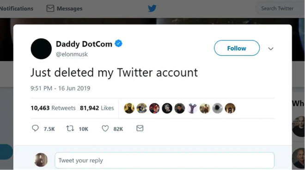Screen dimensions: 305x170
Task: Retweet using the retweet arrows icon
Action: (70, 128)
